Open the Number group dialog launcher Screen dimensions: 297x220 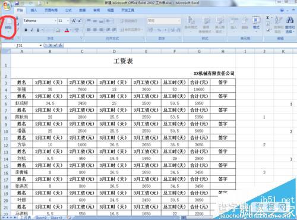pos(180,37)
